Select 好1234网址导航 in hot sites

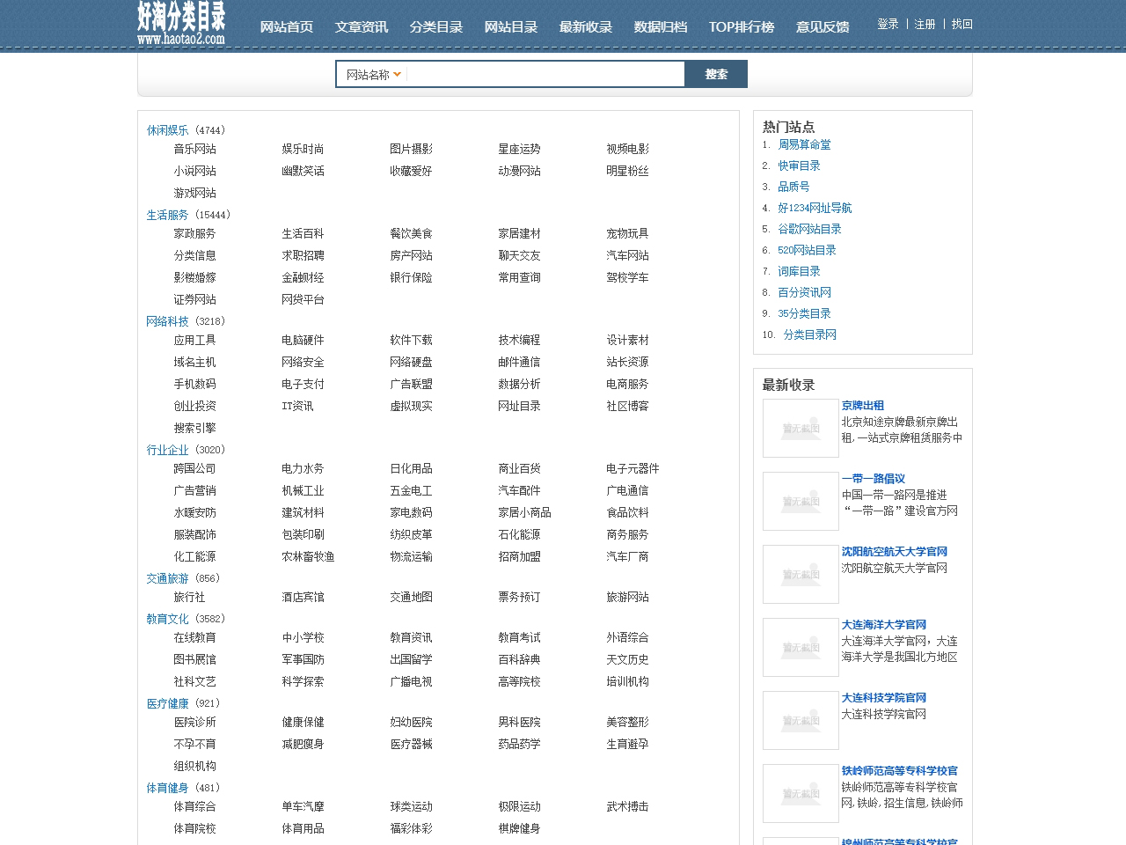815,209
